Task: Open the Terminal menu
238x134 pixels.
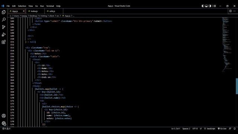Action: (50, 6)
